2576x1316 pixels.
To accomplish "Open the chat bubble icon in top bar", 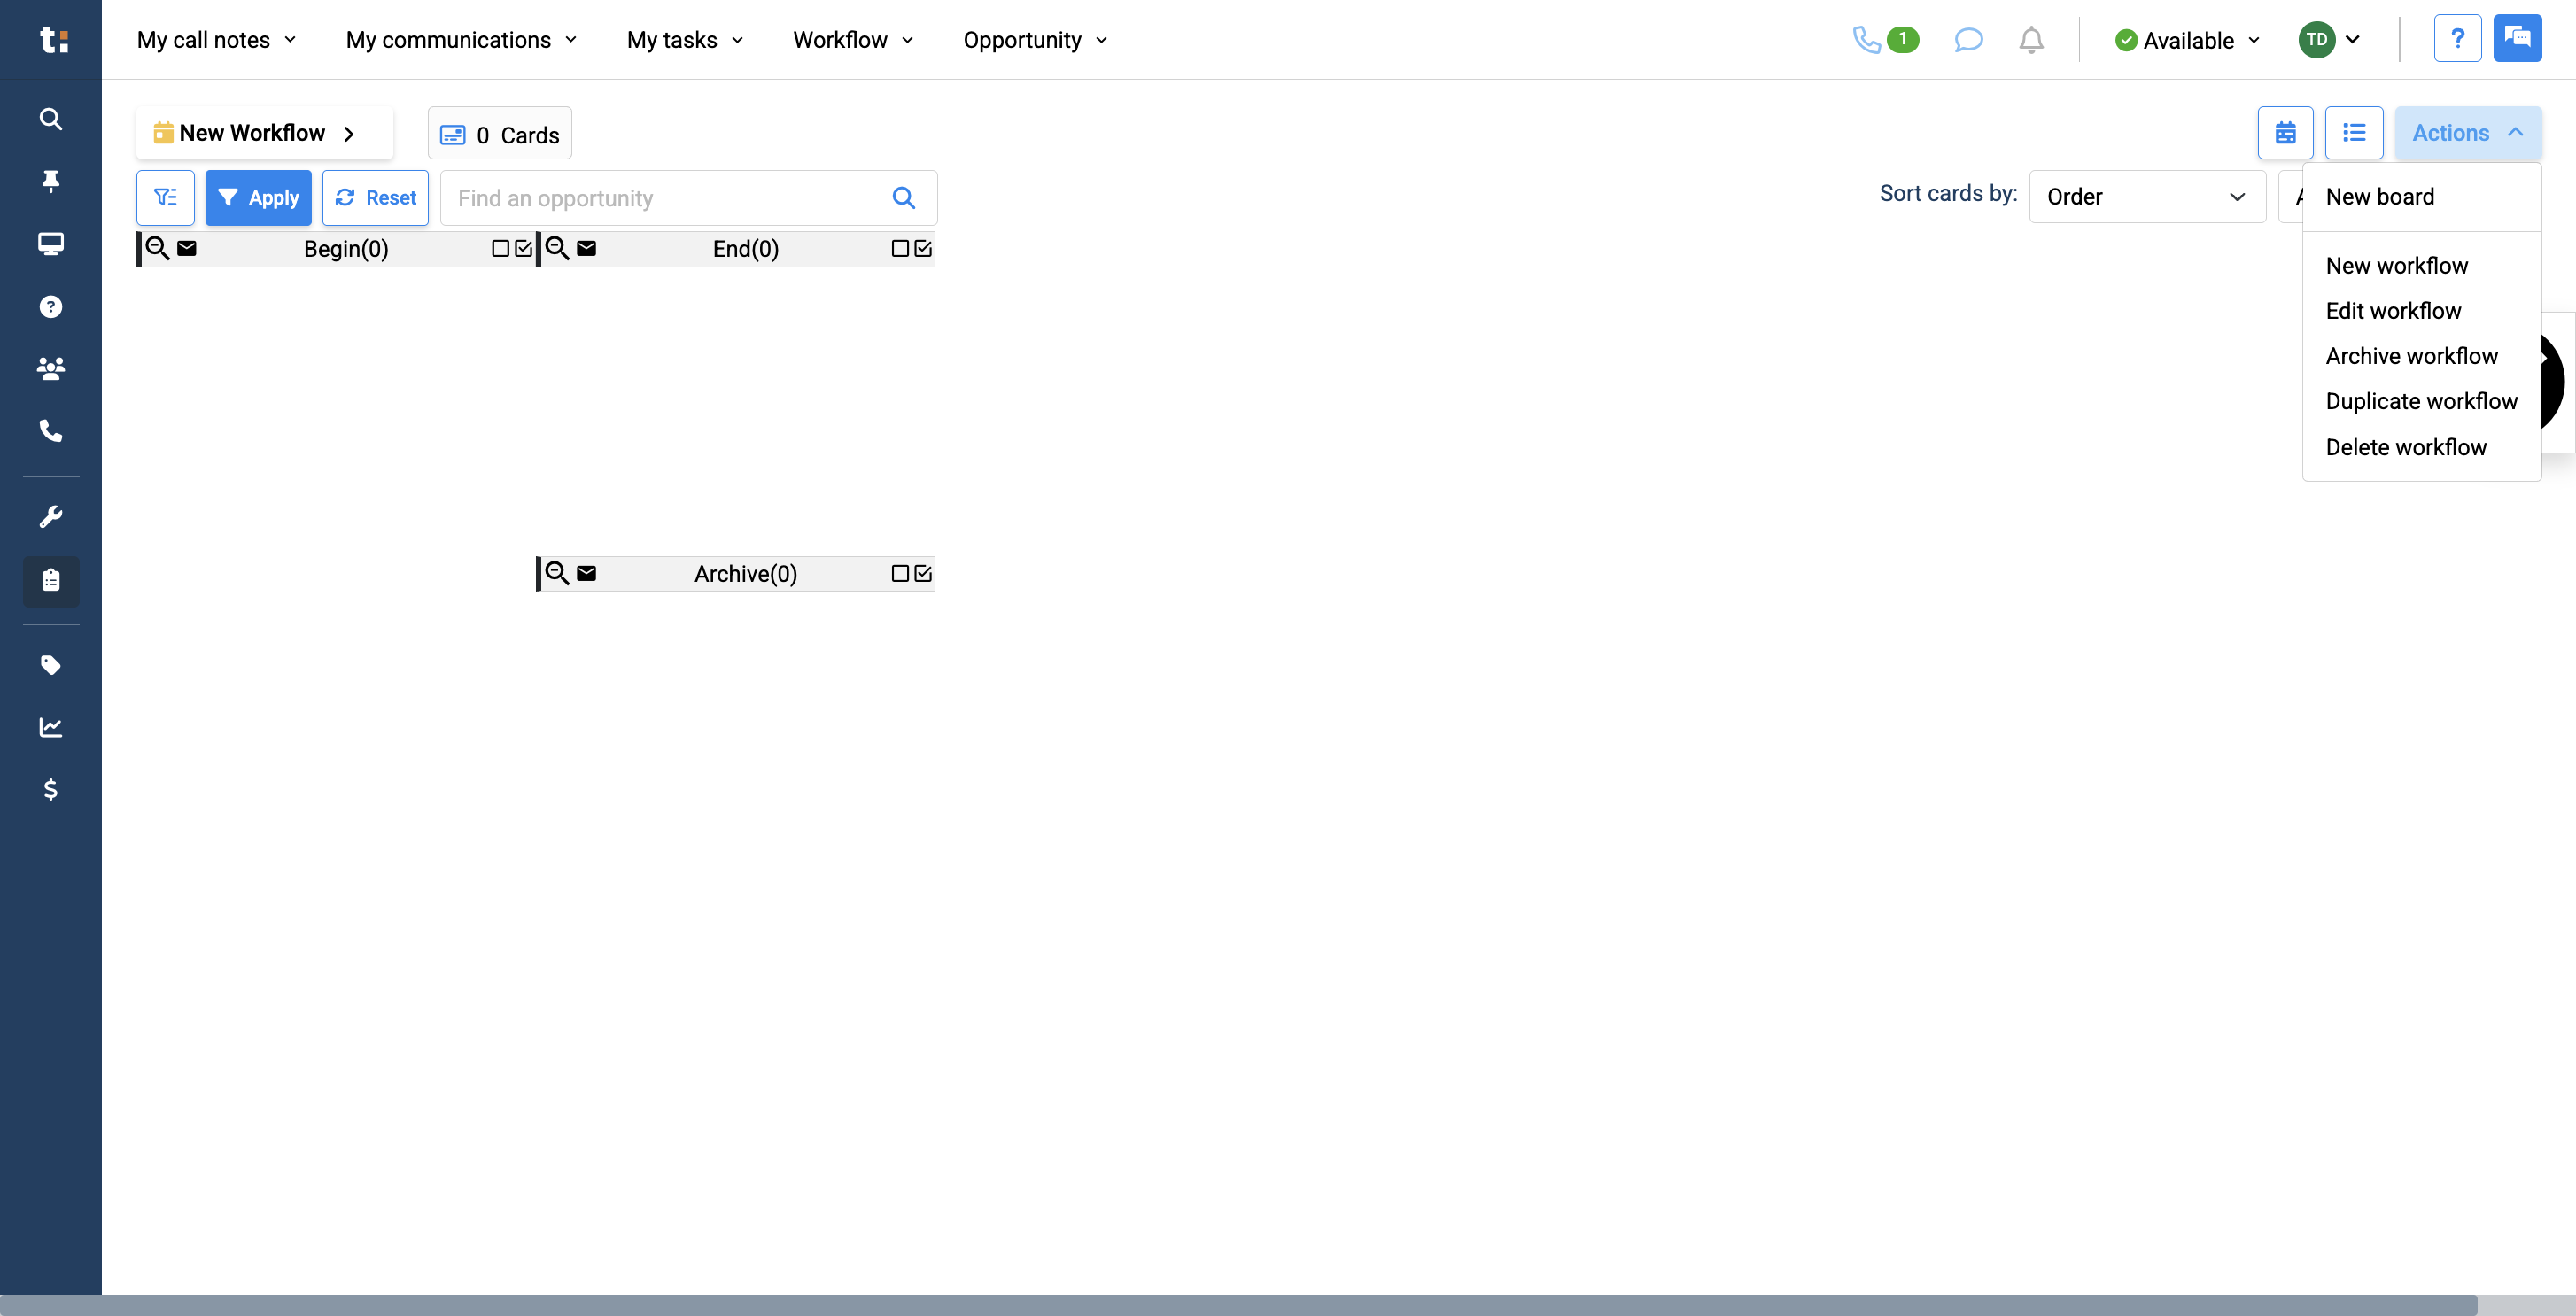I will tap(1968, 40).
